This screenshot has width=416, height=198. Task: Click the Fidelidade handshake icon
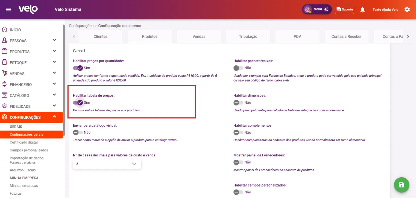(4, 106)
